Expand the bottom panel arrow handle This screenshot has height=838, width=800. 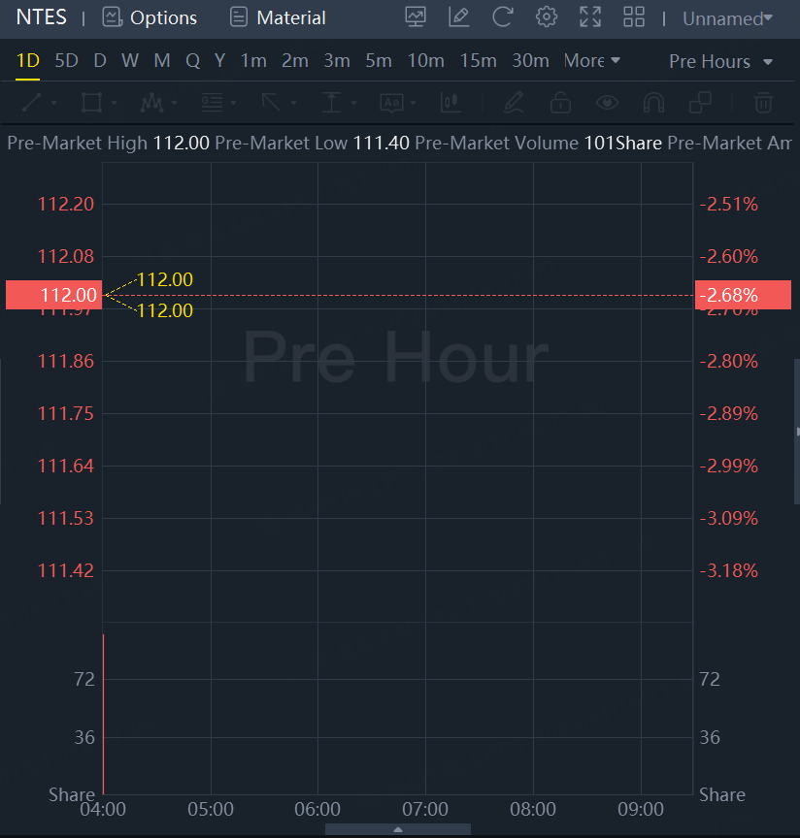(x=398, y=830)
